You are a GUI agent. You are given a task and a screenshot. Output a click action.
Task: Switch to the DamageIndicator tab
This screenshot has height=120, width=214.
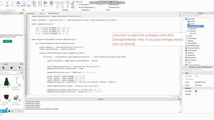pos(53,13)
